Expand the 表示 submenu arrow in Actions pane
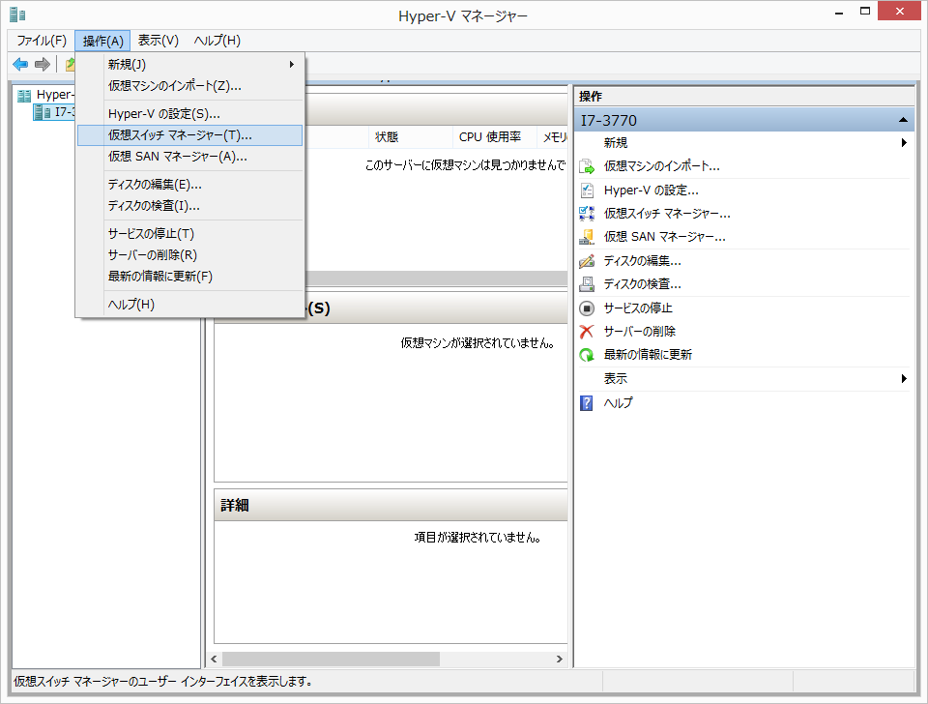Screen dimensions: 928x704 [x=904, y=378]
